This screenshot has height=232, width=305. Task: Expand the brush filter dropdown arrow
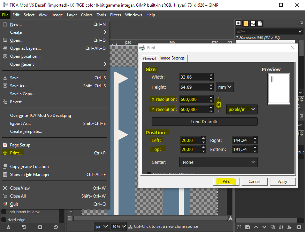point(300,31)
